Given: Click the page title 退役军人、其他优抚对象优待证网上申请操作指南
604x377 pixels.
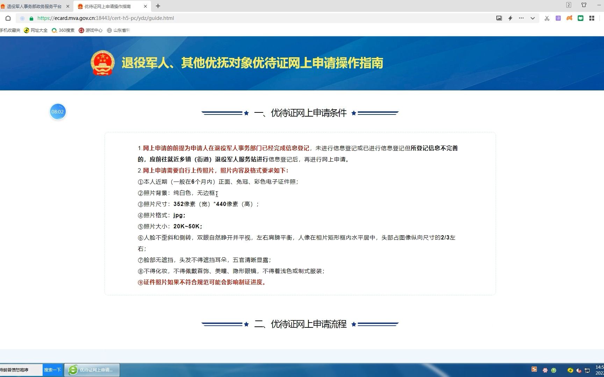Looking at the screenshot, I should pos(252,63).
